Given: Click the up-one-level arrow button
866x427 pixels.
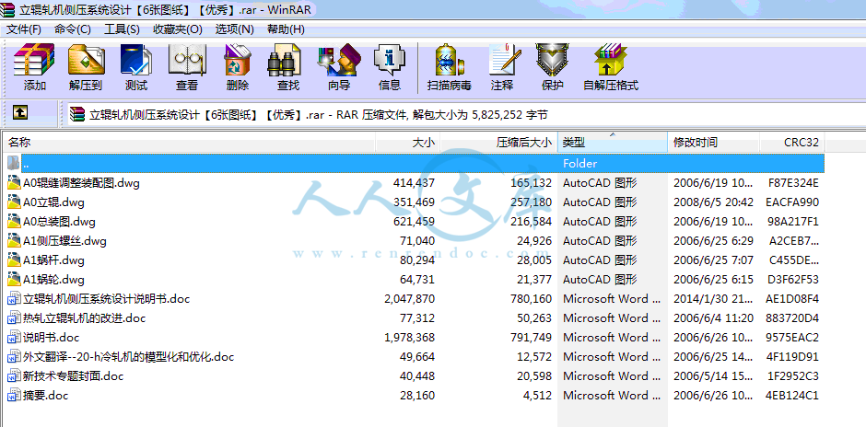Looking at the screenshot, I should 20,112.
